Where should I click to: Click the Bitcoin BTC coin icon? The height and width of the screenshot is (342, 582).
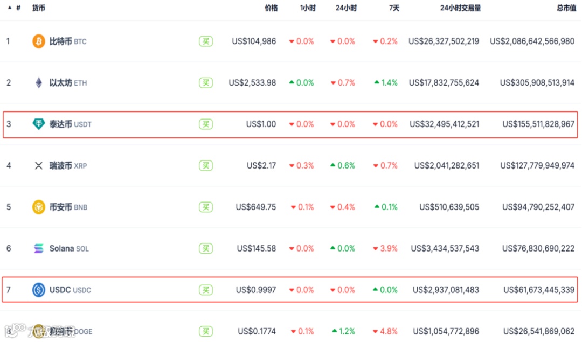pyautogui.click(x=39, y=41)
